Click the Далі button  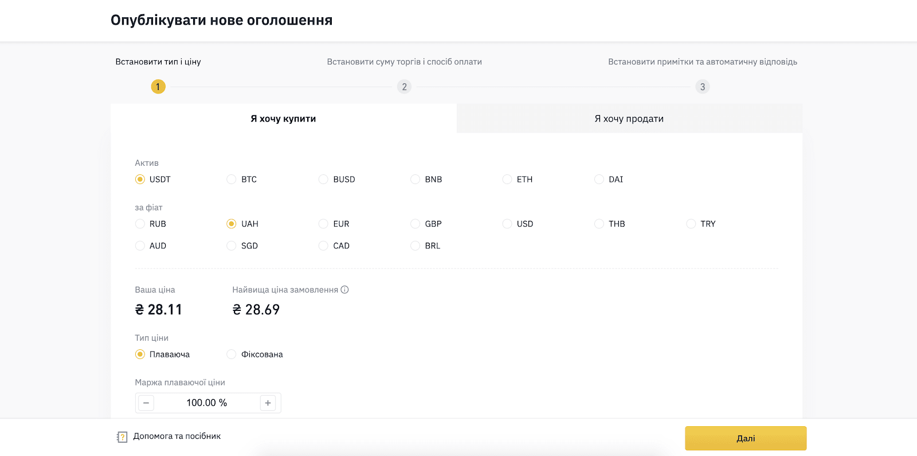click(x=746, y=438)
